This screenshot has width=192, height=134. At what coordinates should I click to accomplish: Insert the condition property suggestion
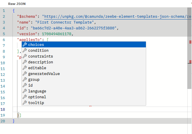(38, 50)
